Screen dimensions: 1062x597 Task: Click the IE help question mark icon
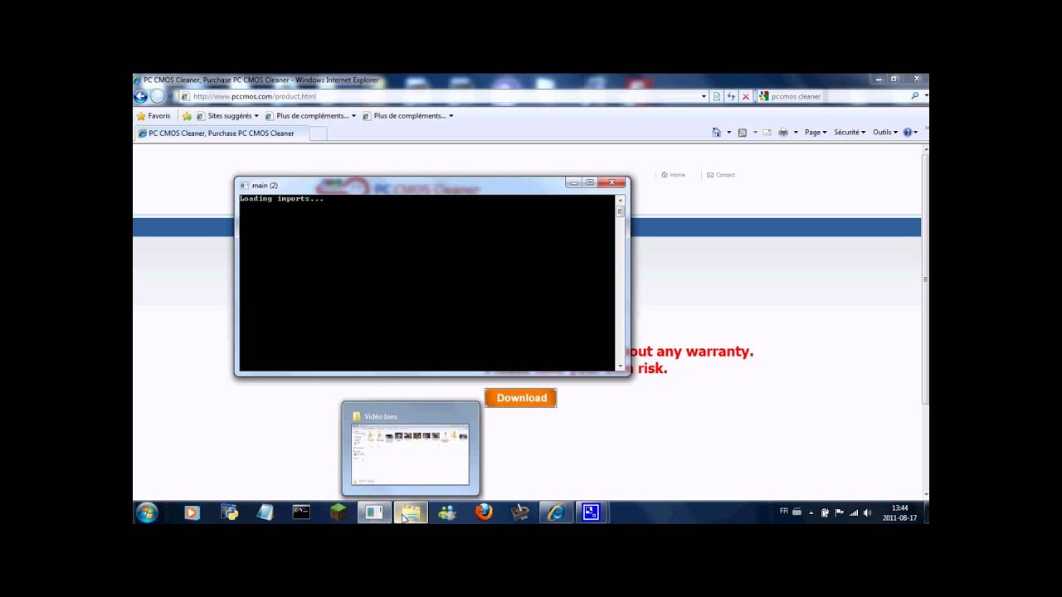[908, 133]
